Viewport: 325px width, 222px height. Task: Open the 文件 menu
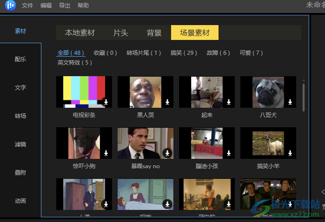(27, 6)
